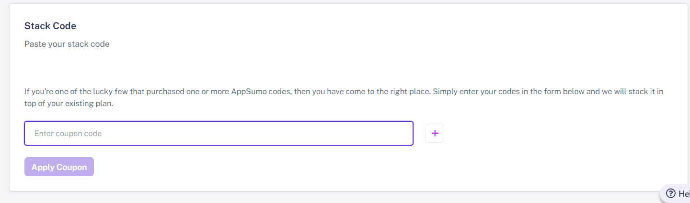Open the Help widget label
The image size is (690, 203).
(x=684, y=193)
